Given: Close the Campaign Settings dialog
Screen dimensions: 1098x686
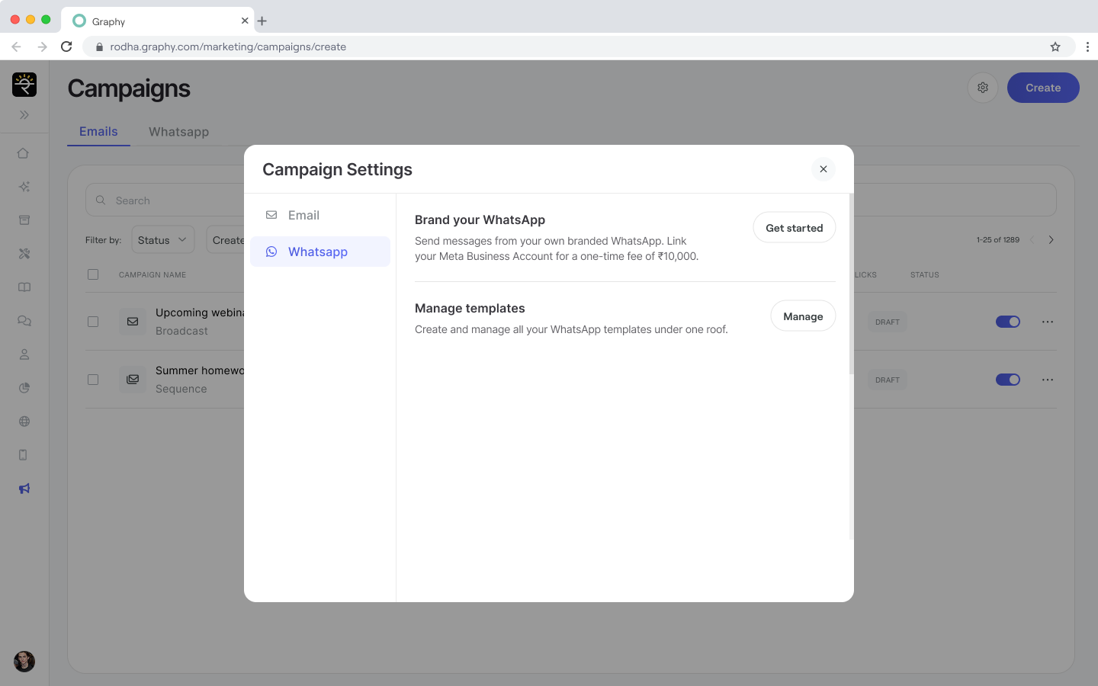Looking at the screenshot, I should pos(823,169).
